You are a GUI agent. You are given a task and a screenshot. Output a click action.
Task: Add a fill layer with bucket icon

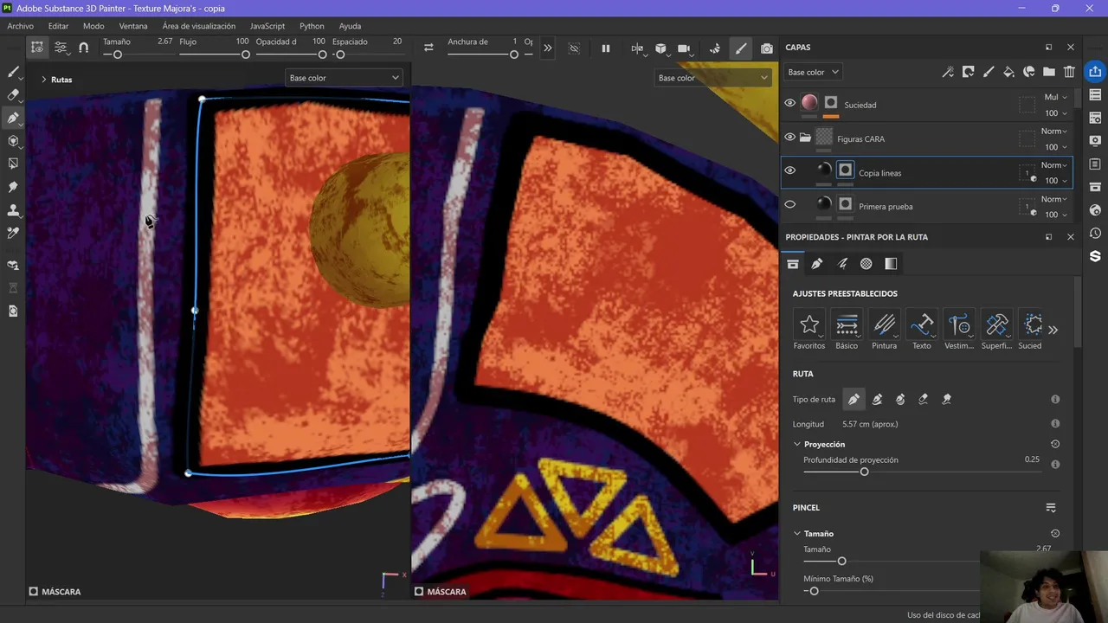click(x=1008, y=72)
